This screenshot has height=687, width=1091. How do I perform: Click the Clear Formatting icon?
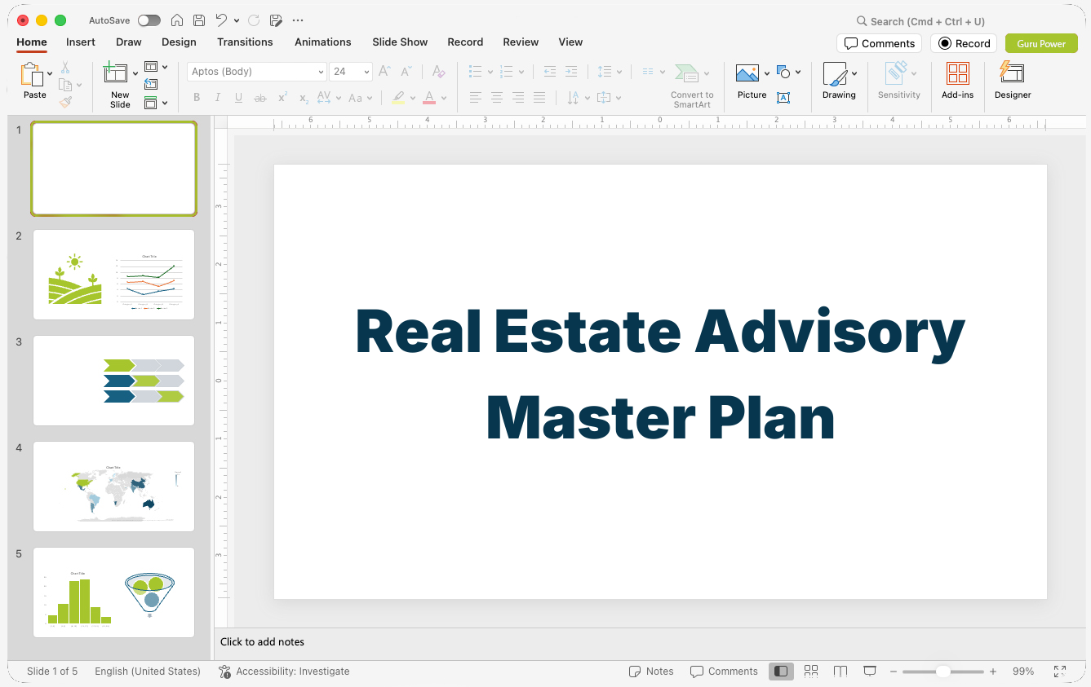(438, 72)
